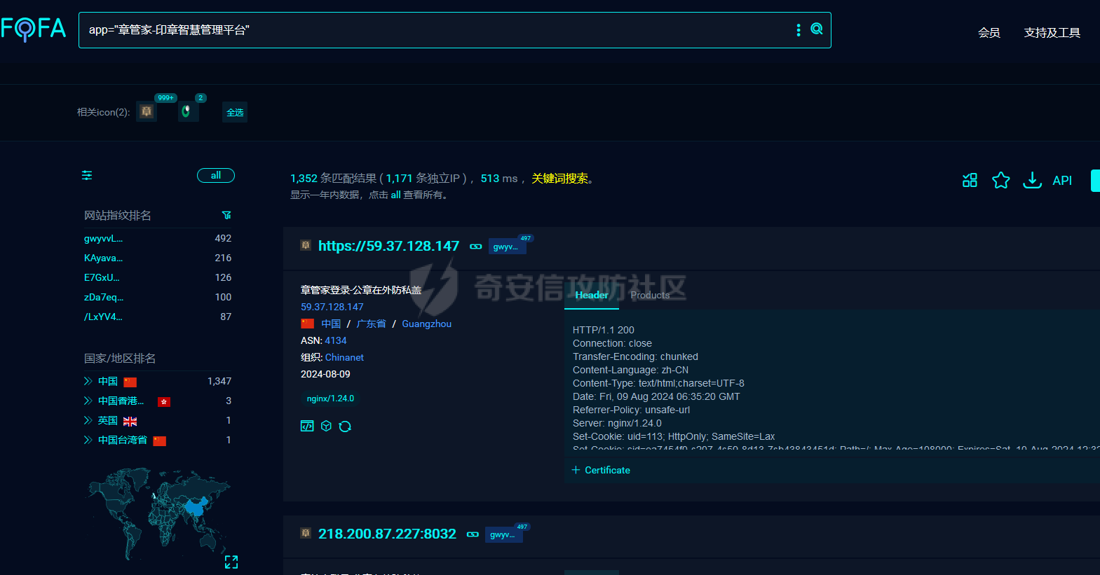The width and height of the screenshot is (1100, 575).
Task: Click the refresh icon in first result
Action: (x=345, y=427)
